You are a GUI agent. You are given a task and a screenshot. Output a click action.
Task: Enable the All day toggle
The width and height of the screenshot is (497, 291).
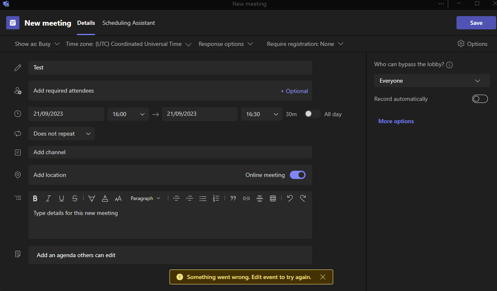click(x=312, y=114)
